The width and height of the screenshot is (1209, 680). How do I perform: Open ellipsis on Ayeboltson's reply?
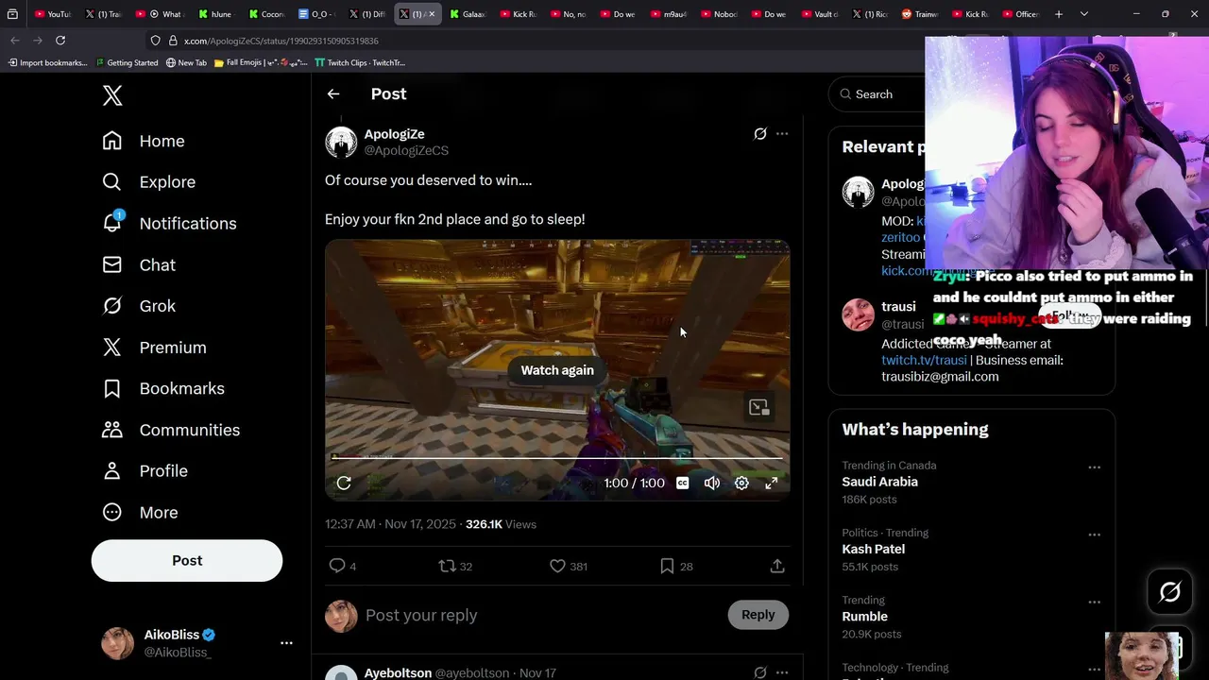tap(782, 673)
